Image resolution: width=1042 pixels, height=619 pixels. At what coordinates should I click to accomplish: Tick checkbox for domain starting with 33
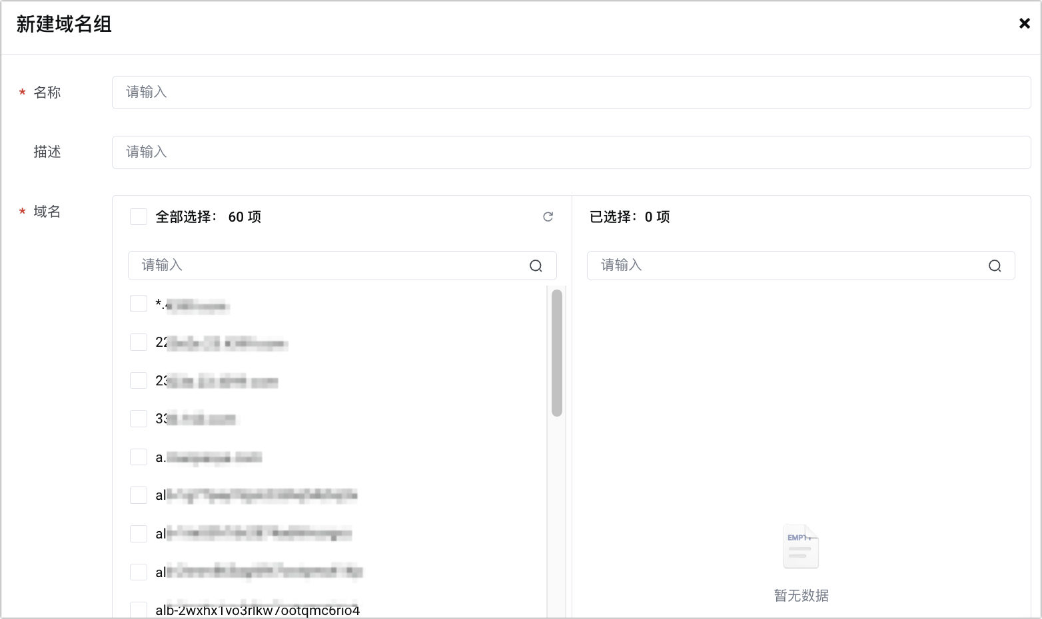point(139,419)
